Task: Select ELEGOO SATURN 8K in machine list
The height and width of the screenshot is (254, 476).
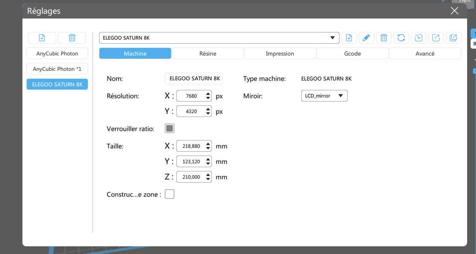Action: point(57,84)
